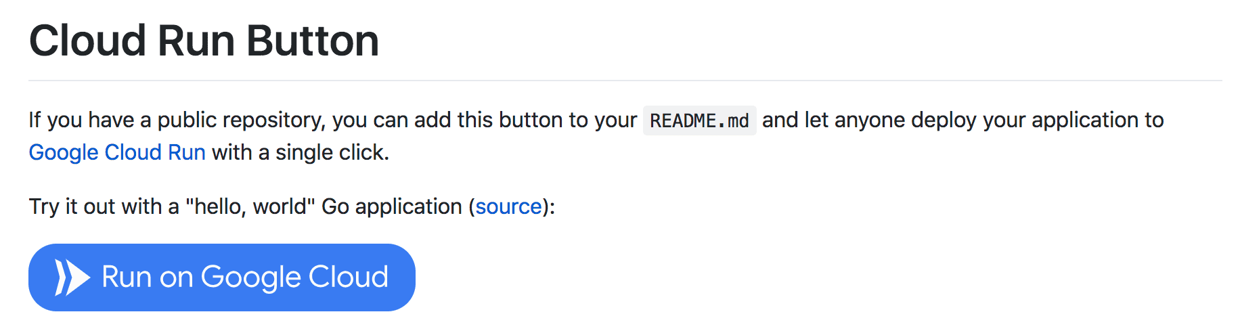
Task: Click the README.md inline code label
Action: (x=699, y=120)
